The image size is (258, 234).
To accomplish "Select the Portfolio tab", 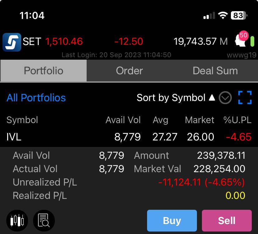I will pyautogui.click(x=44, y=71).
